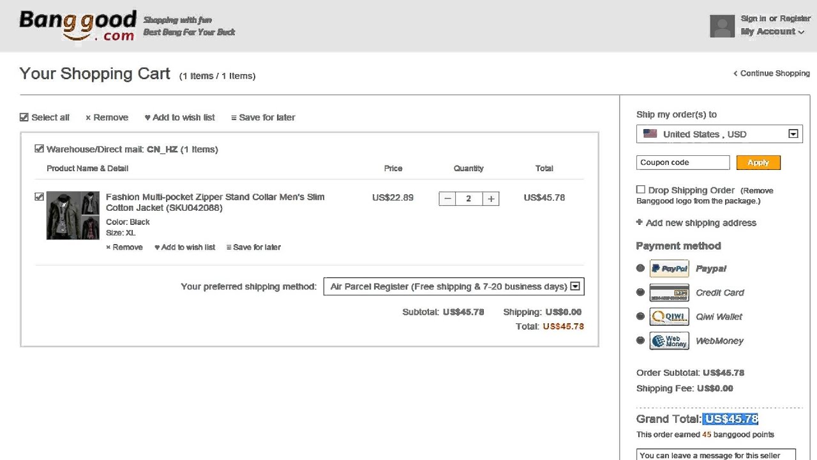The width and height of the screenshot is (817, 460).
Task: Click the Credit Card logo icon
Action: (669, 293)
